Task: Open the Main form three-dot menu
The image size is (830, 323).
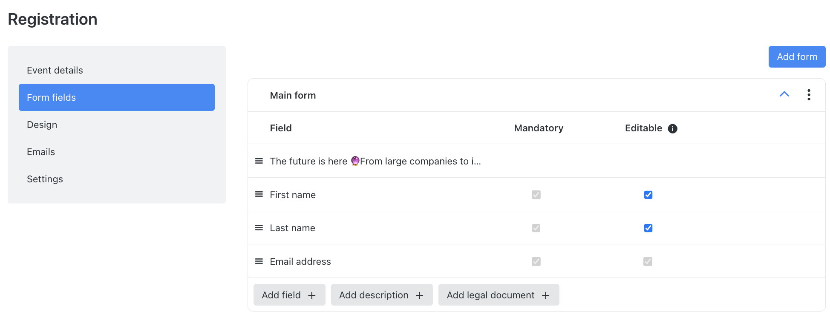Action: (x=808, y=95)
